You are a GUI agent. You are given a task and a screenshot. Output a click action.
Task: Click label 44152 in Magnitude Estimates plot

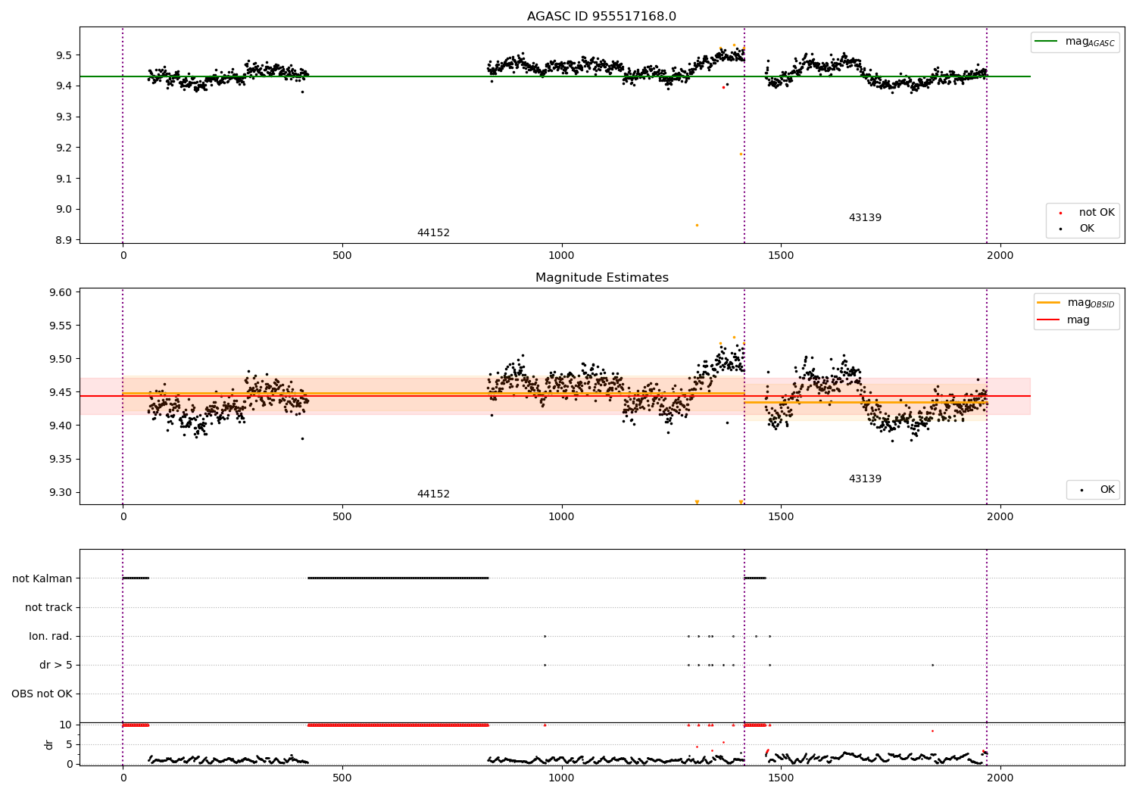click(433, 494)
